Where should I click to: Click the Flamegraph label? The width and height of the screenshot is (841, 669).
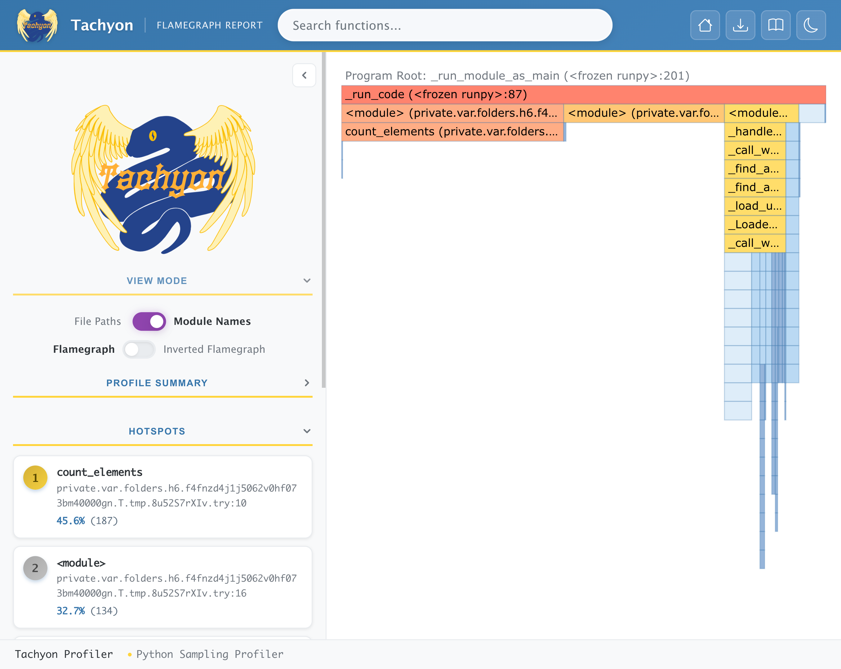[84, 349]
